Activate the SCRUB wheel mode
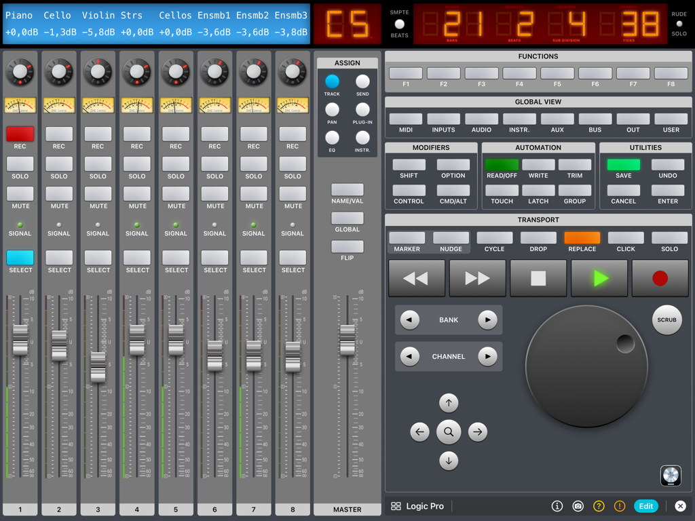This screenshot has height=521, width=695. click(x=666, y=320)
